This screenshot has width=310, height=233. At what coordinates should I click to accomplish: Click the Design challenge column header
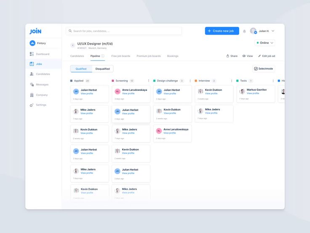[167, 81]
